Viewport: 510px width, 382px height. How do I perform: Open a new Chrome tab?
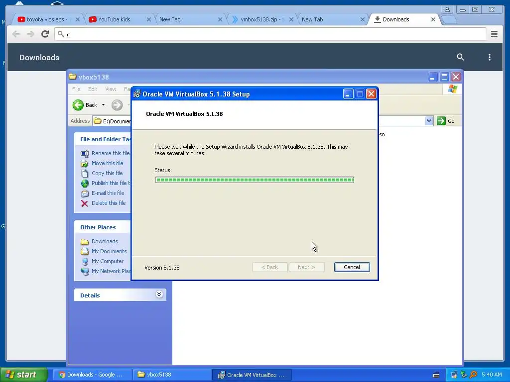450,20
